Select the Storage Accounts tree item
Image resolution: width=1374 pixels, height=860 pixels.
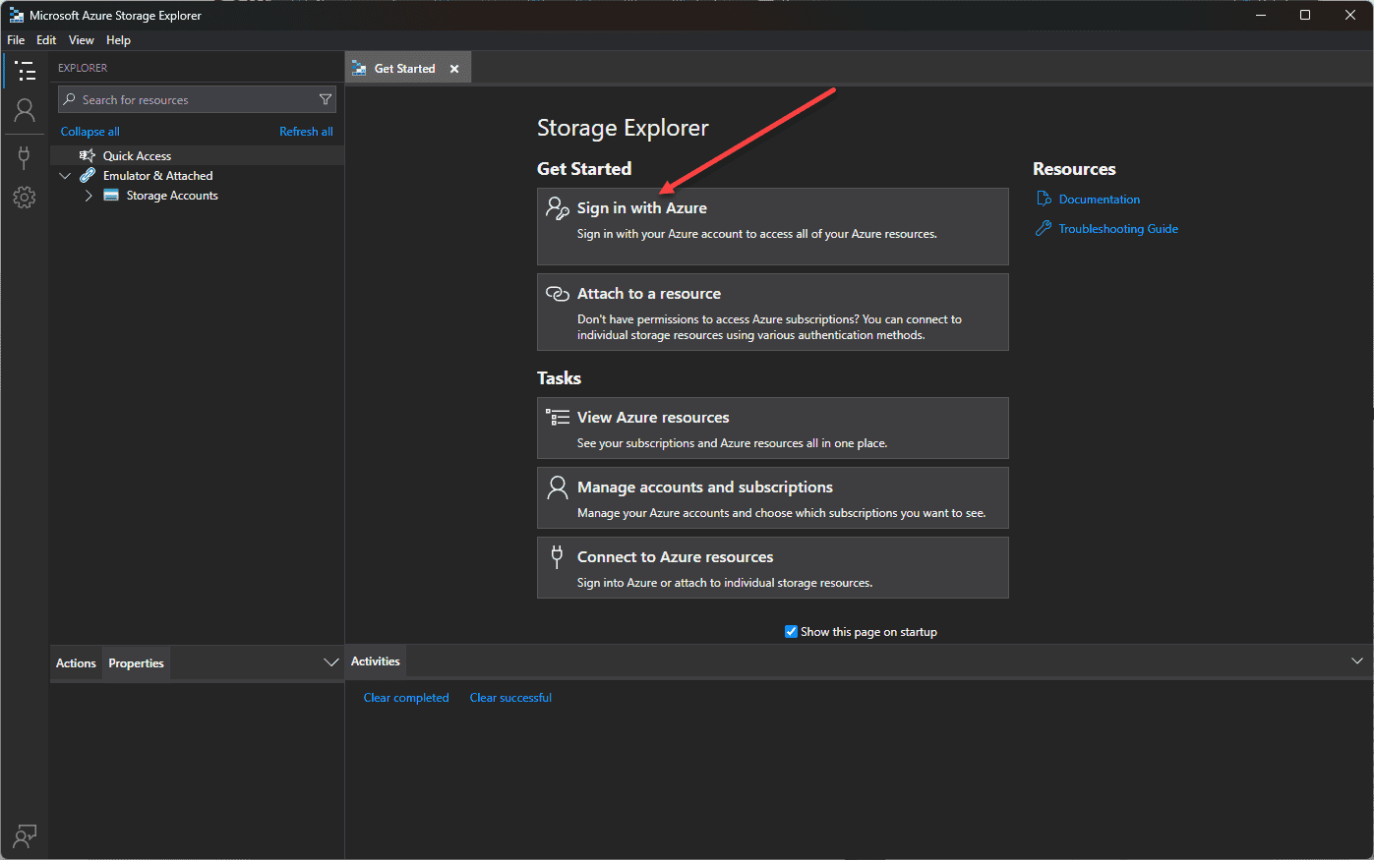[197, 196]
